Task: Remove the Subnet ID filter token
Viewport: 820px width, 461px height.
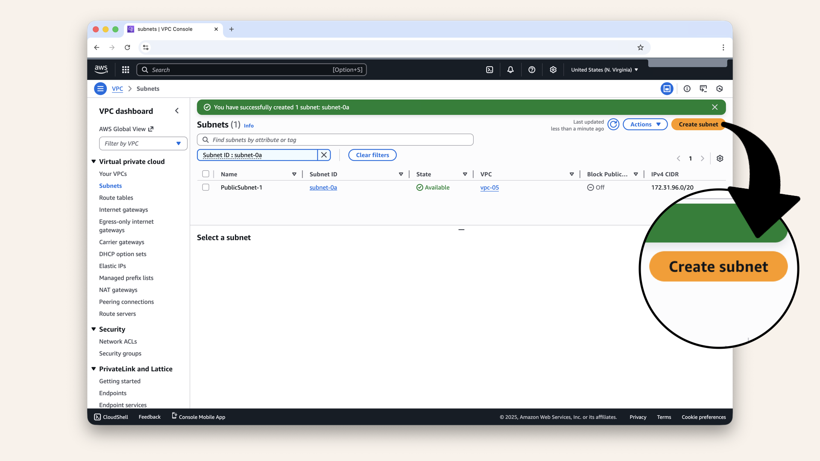Action: (324, 155)
